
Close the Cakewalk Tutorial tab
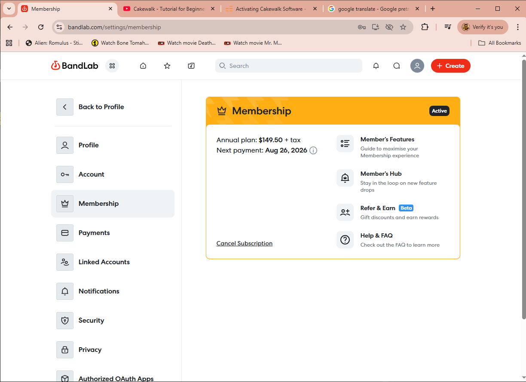click(x=213, y=9)
